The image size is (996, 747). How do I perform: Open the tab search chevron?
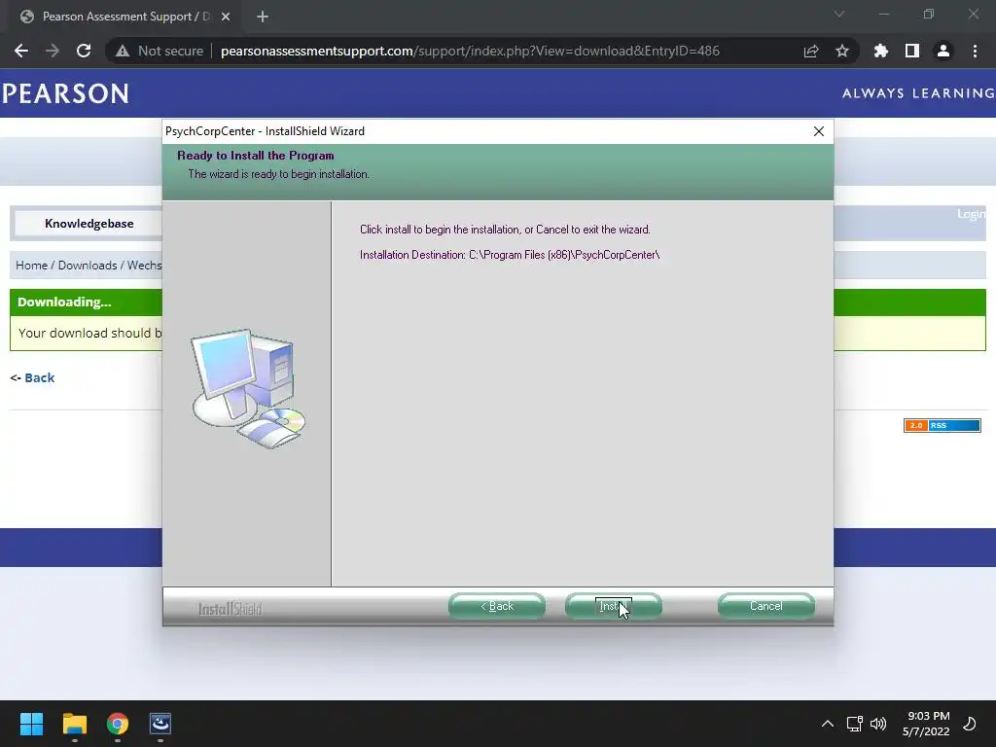pyautogui.click(x=839, y=14)
